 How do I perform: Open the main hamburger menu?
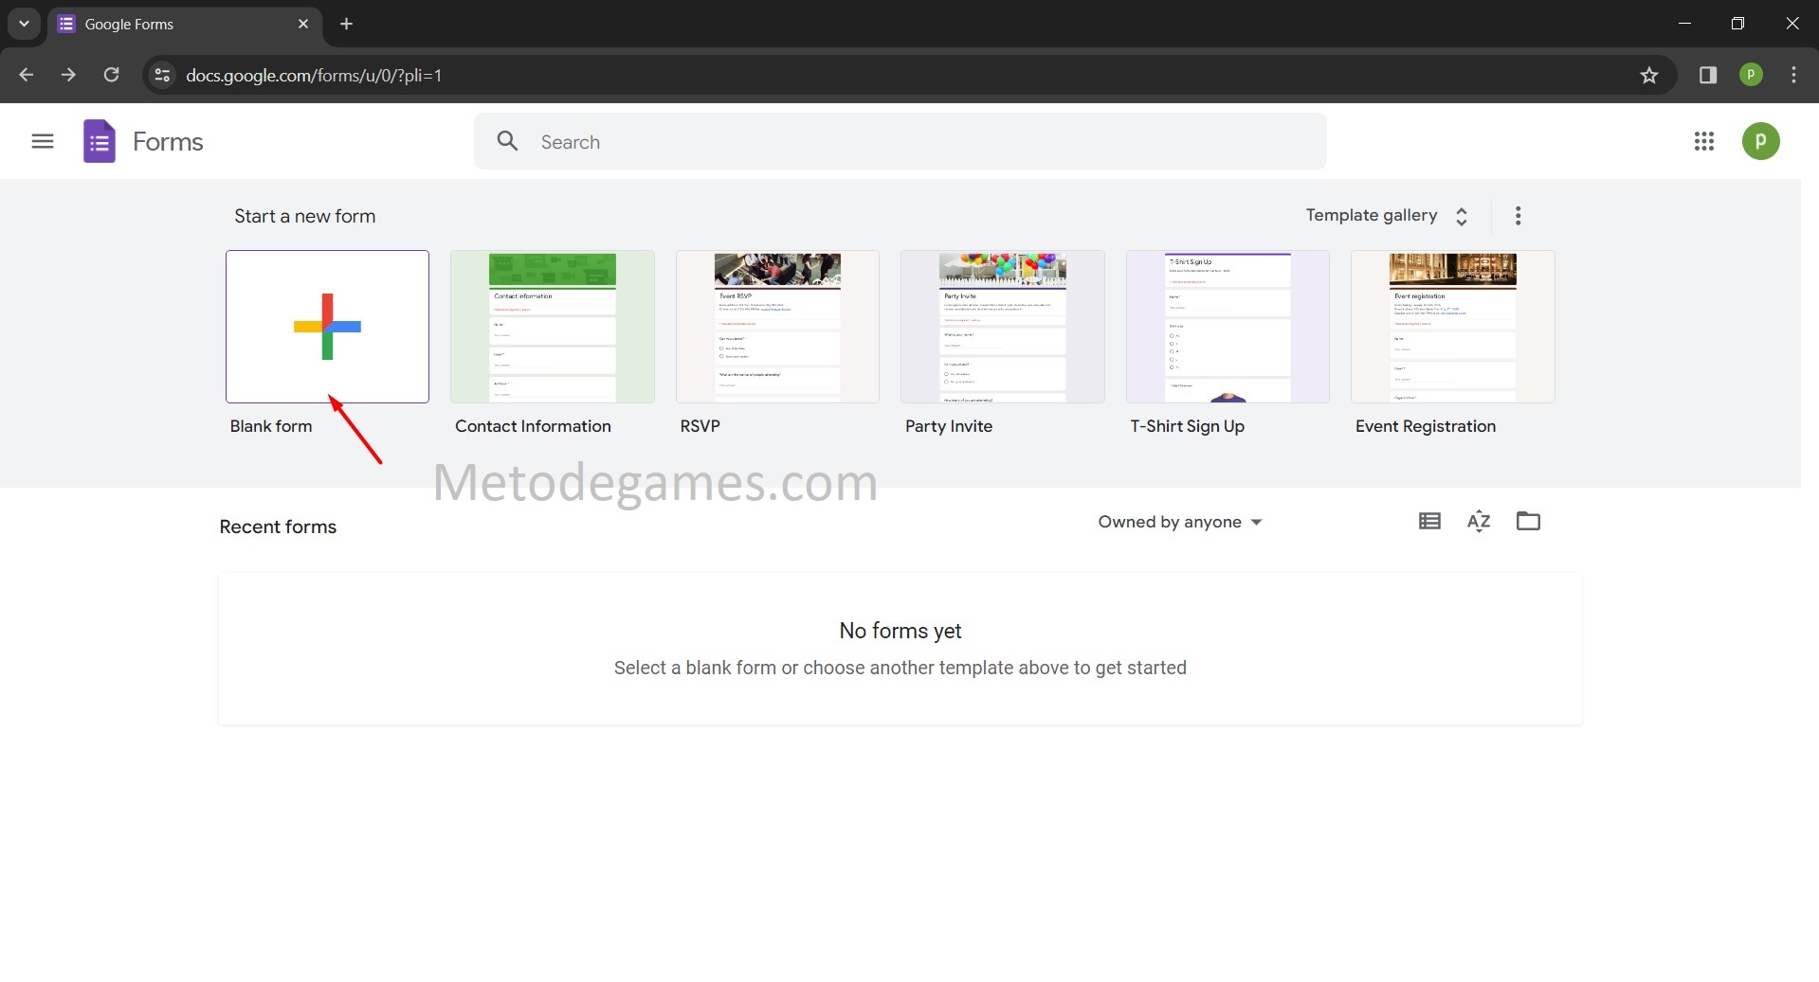43,142
